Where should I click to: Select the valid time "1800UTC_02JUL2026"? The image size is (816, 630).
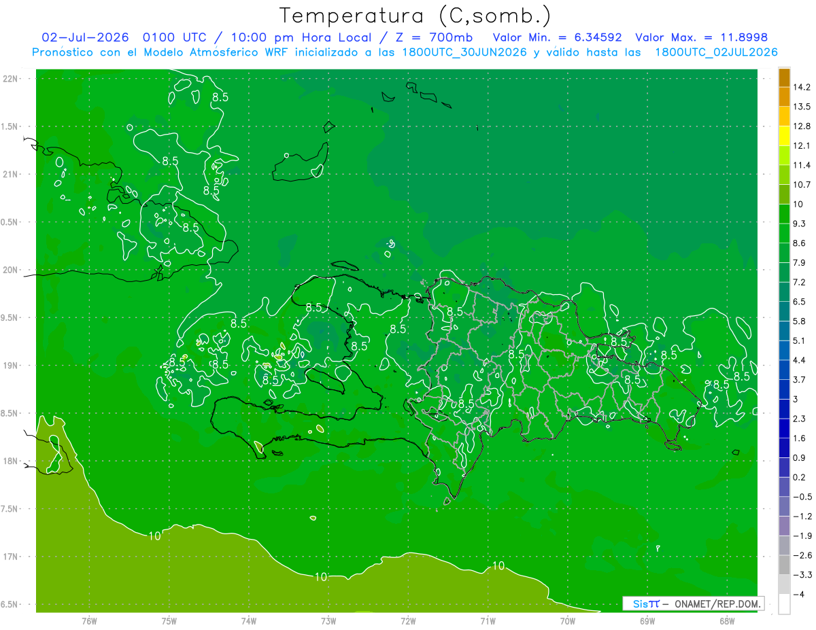716,52
